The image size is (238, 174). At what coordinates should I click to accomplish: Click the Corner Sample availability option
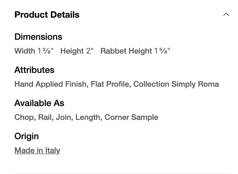(x=131, y=117)
